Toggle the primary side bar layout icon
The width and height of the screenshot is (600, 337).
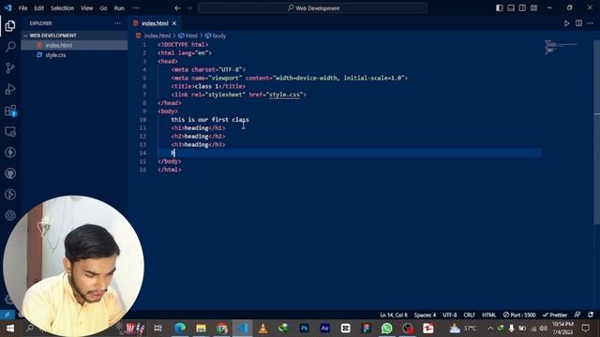tap(500, 8)
